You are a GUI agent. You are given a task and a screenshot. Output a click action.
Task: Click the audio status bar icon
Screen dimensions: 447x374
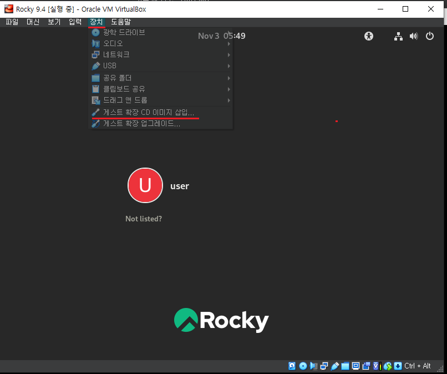tap(313, 366)
